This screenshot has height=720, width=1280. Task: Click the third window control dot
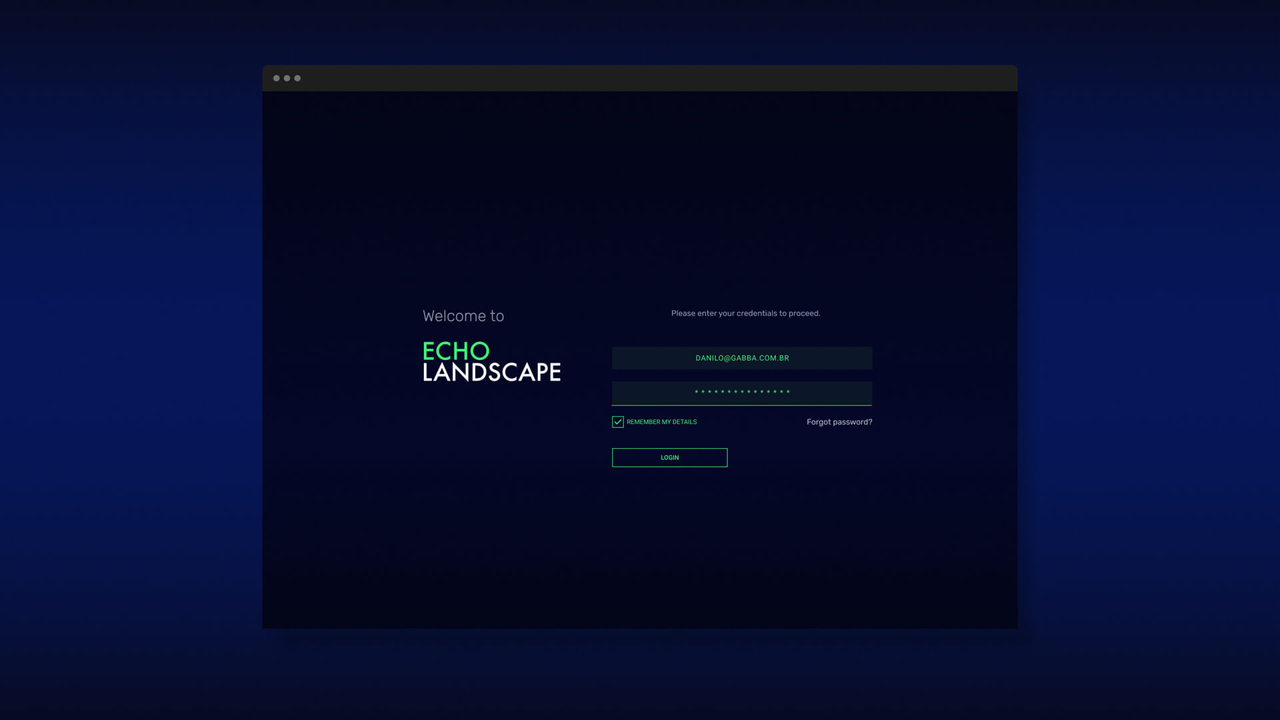point(297,78)
